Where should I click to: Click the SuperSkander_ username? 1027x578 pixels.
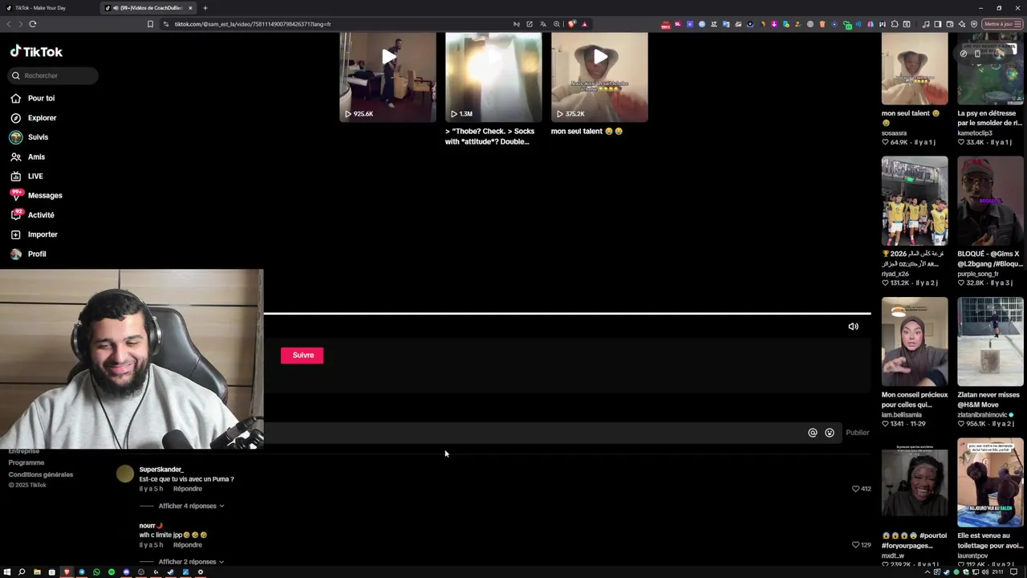tap(161, 470)
